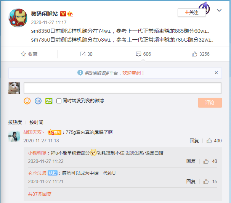Screen dimensions: 231x203
Task: Click the blue 铁粉 badge beside 玄永法师
Action: point(53,173)
